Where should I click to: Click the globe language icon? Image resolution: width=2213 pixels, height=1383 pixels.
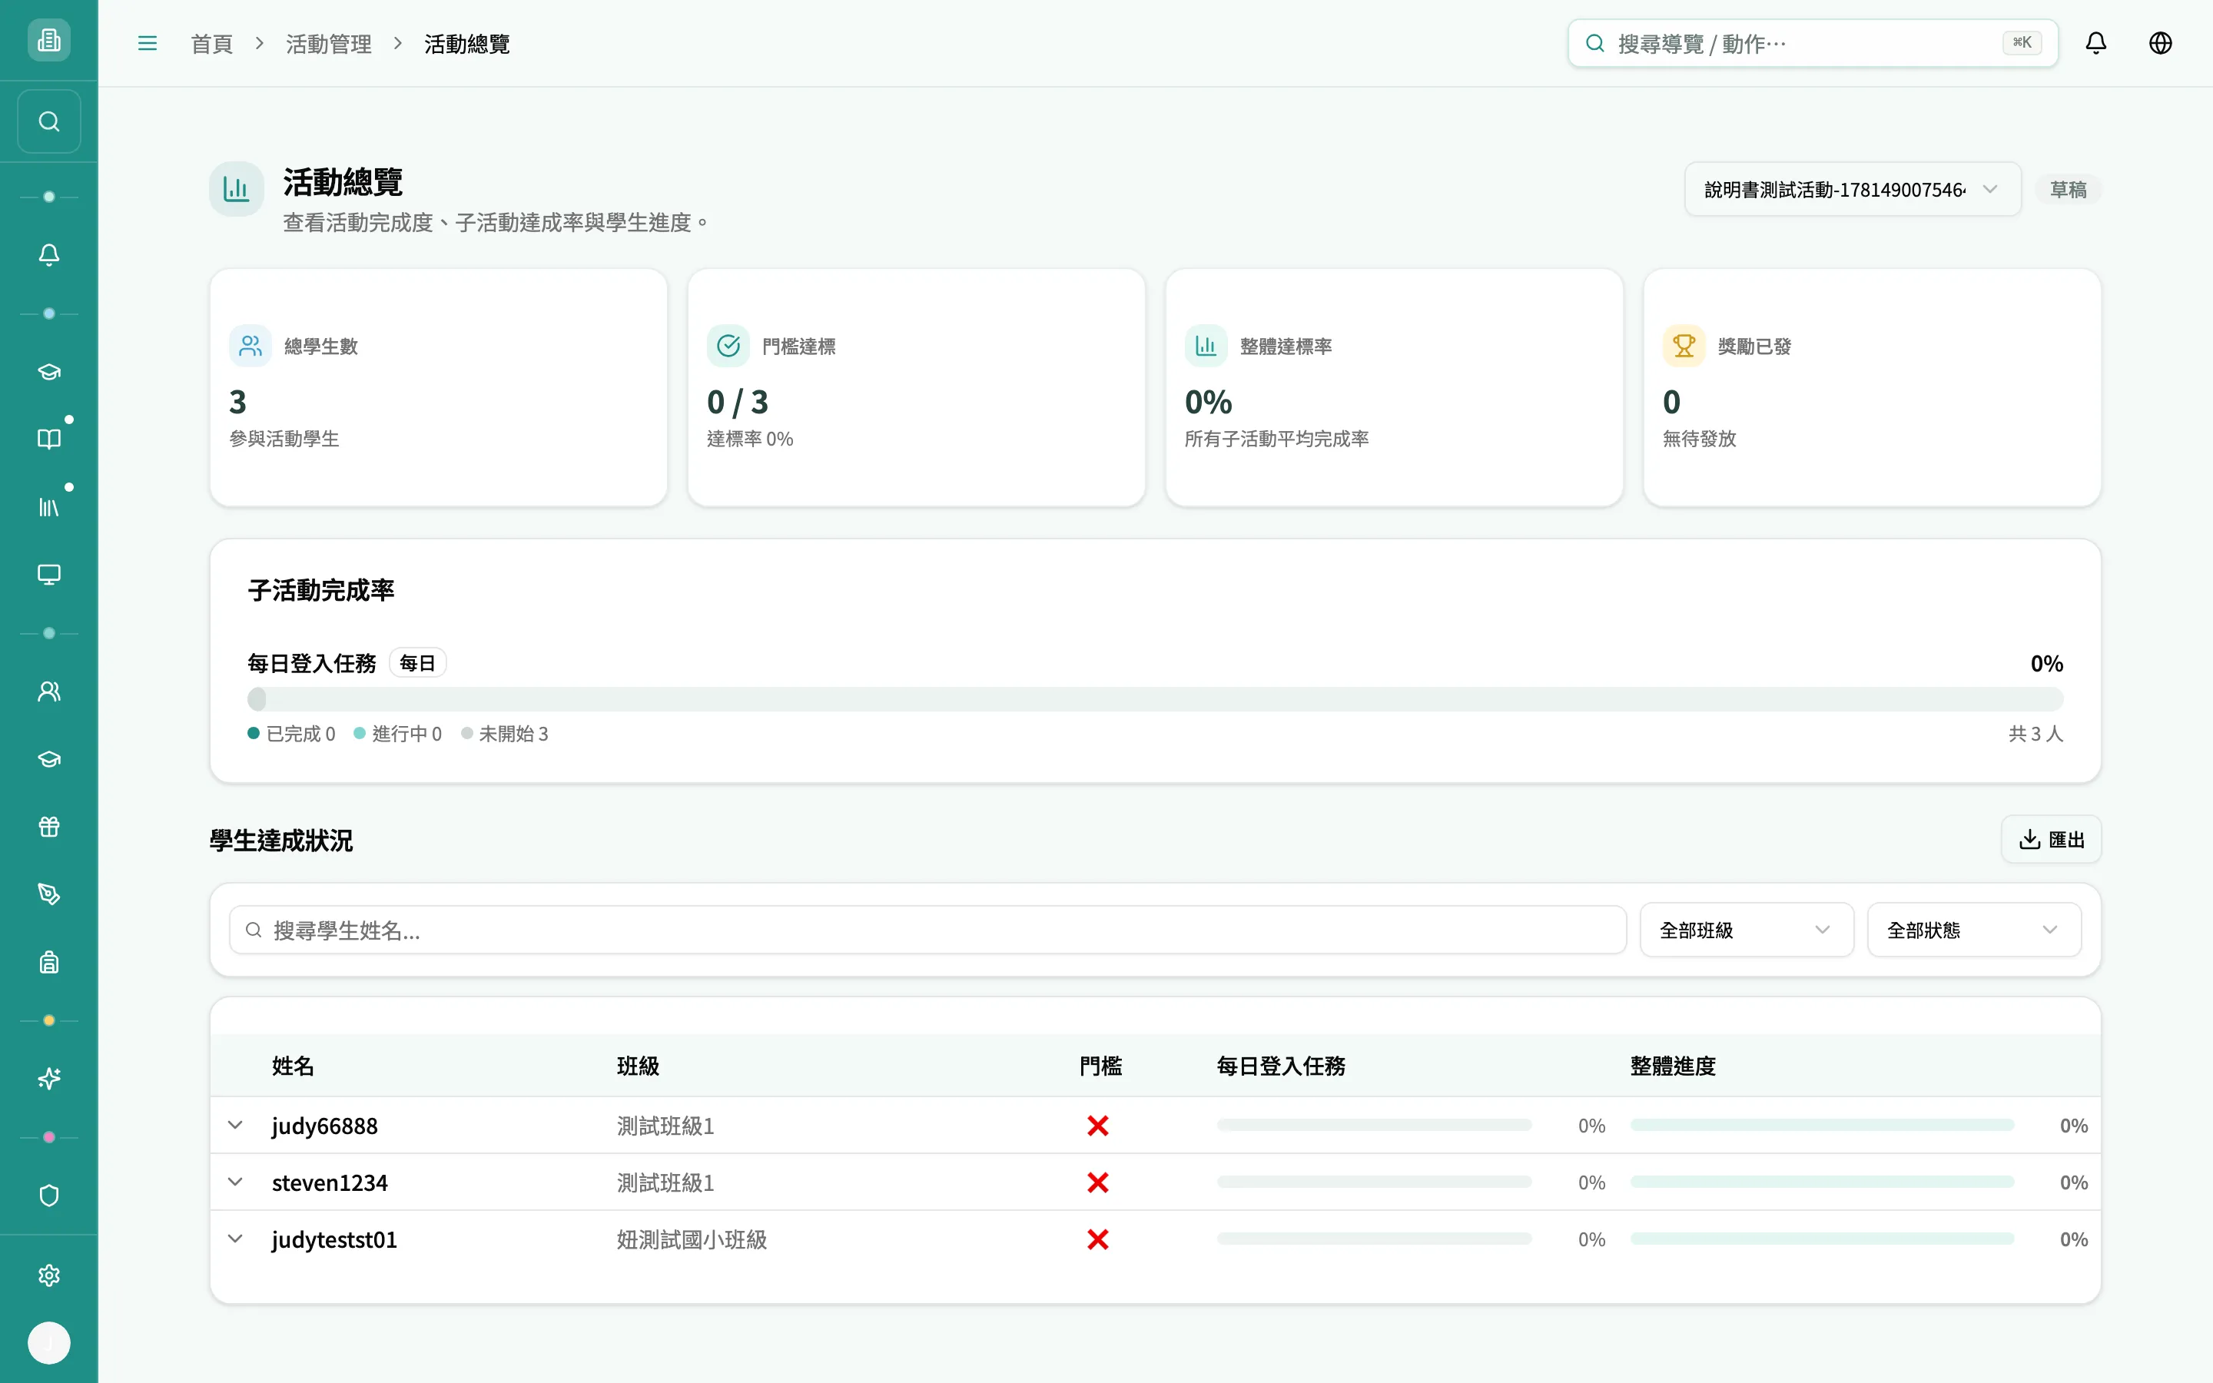tap(2160, 43)
